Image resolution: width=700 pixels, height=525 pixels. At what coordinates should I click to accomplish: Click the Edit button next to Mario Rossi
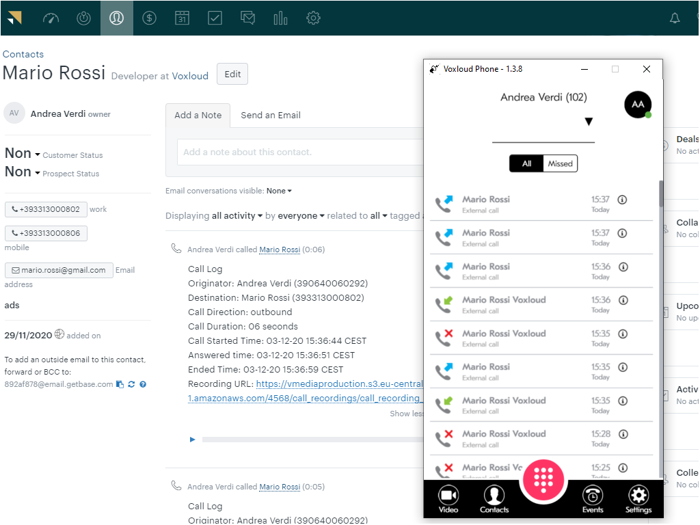232,75
